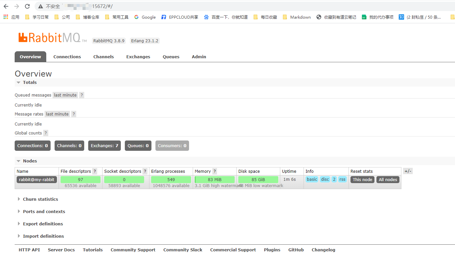Open help for Queued messages
This screenshot has width=455, height=262.
click(x=82, y=95)
